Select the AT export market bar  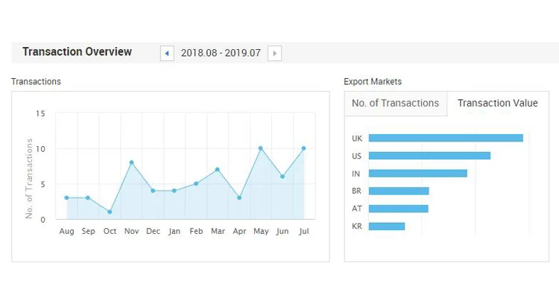point(398,209)
